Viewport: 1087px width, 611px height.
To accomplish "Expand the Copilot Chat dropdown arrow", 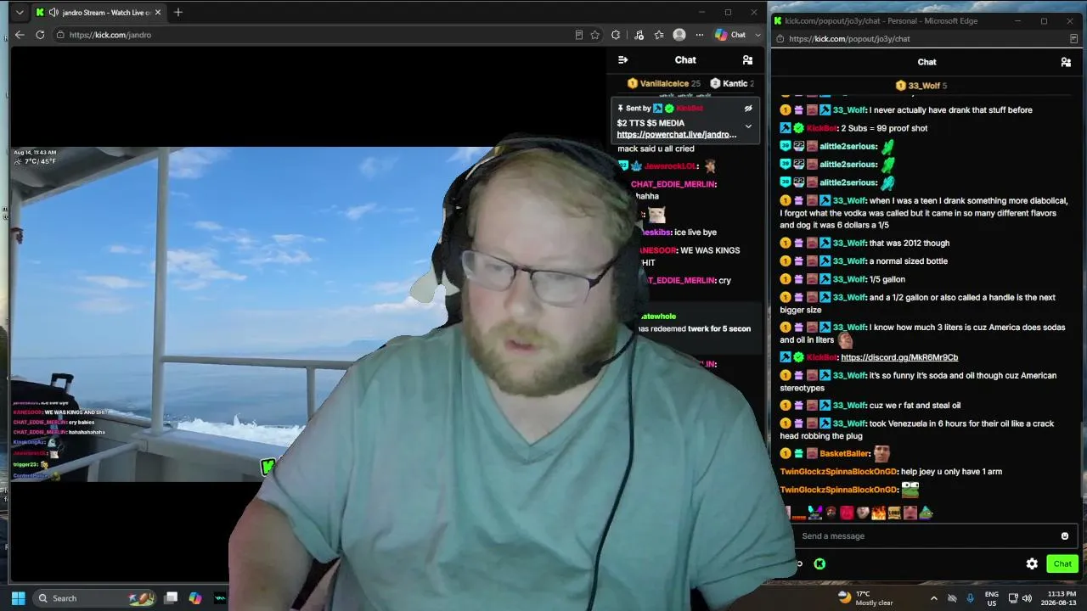I will 758,35.
